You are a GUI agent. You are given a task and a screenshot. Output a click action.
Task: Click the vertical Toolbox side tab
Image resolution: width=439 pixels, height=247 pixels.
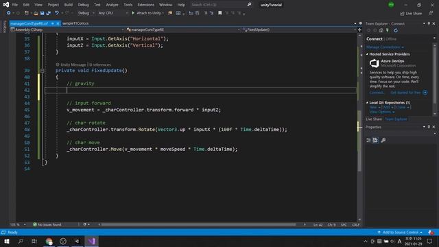click(x=4, y=27)
